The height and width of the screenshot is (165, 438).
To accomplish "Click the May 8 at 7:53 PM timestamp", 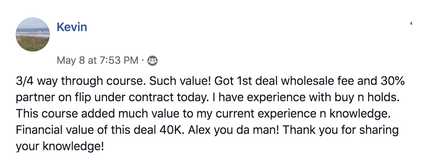I will [x=97, y=61].
